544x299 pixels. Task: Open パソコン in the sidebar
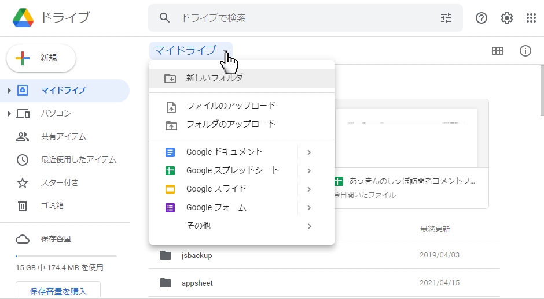(x=65, y=114)
